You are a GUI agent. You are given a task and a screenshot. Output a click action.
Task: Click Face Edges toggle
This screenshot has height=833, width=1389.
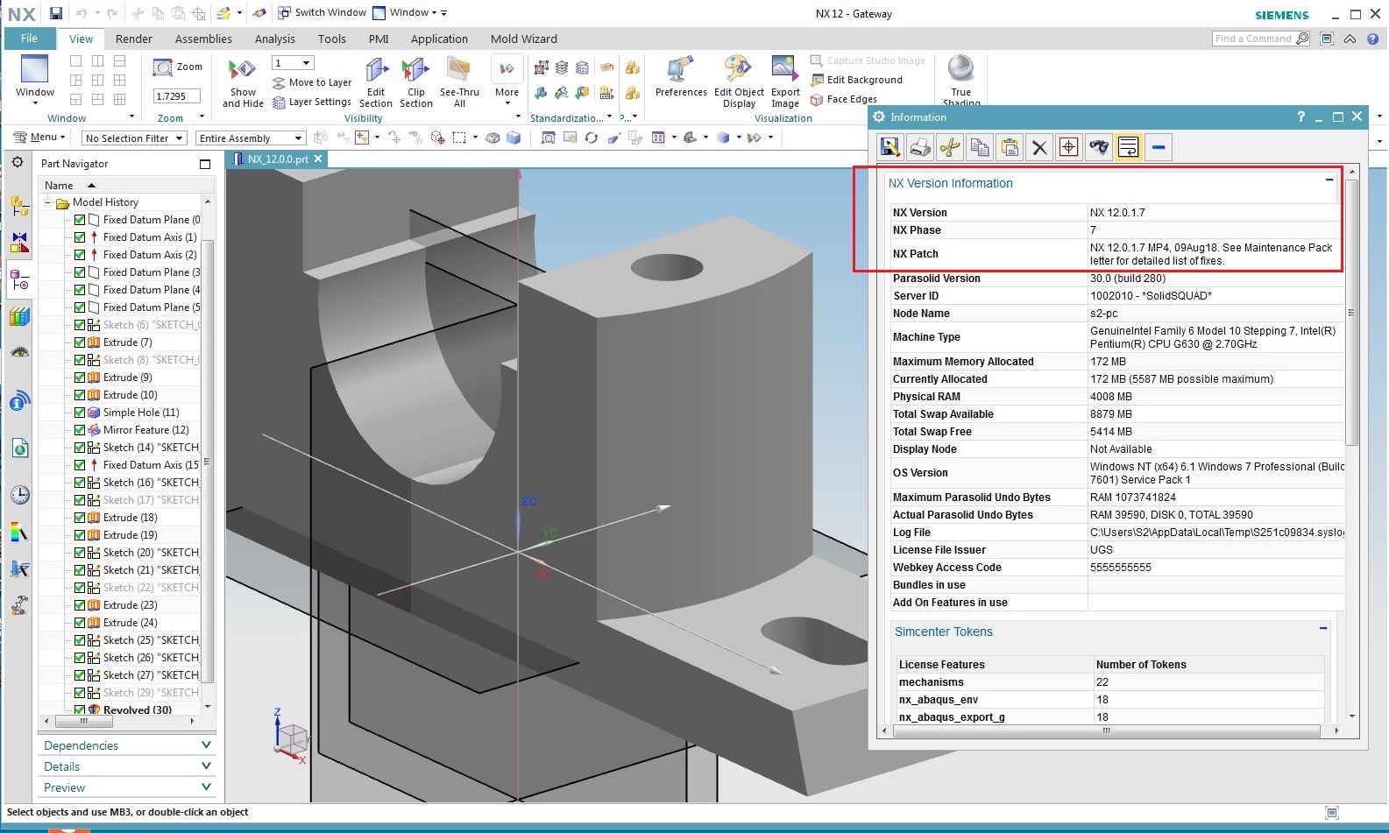844,99
